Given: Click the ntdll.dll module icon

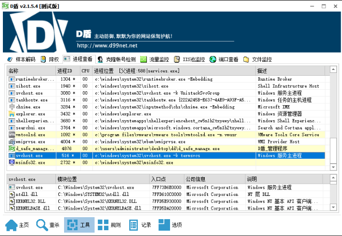Looking at the screenshot, I should [12, 194].
